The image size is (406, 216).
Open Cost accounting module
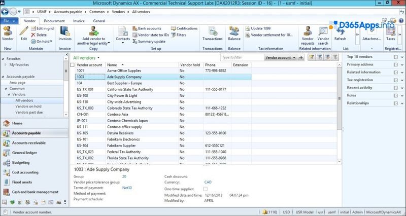tap(35, 172)
